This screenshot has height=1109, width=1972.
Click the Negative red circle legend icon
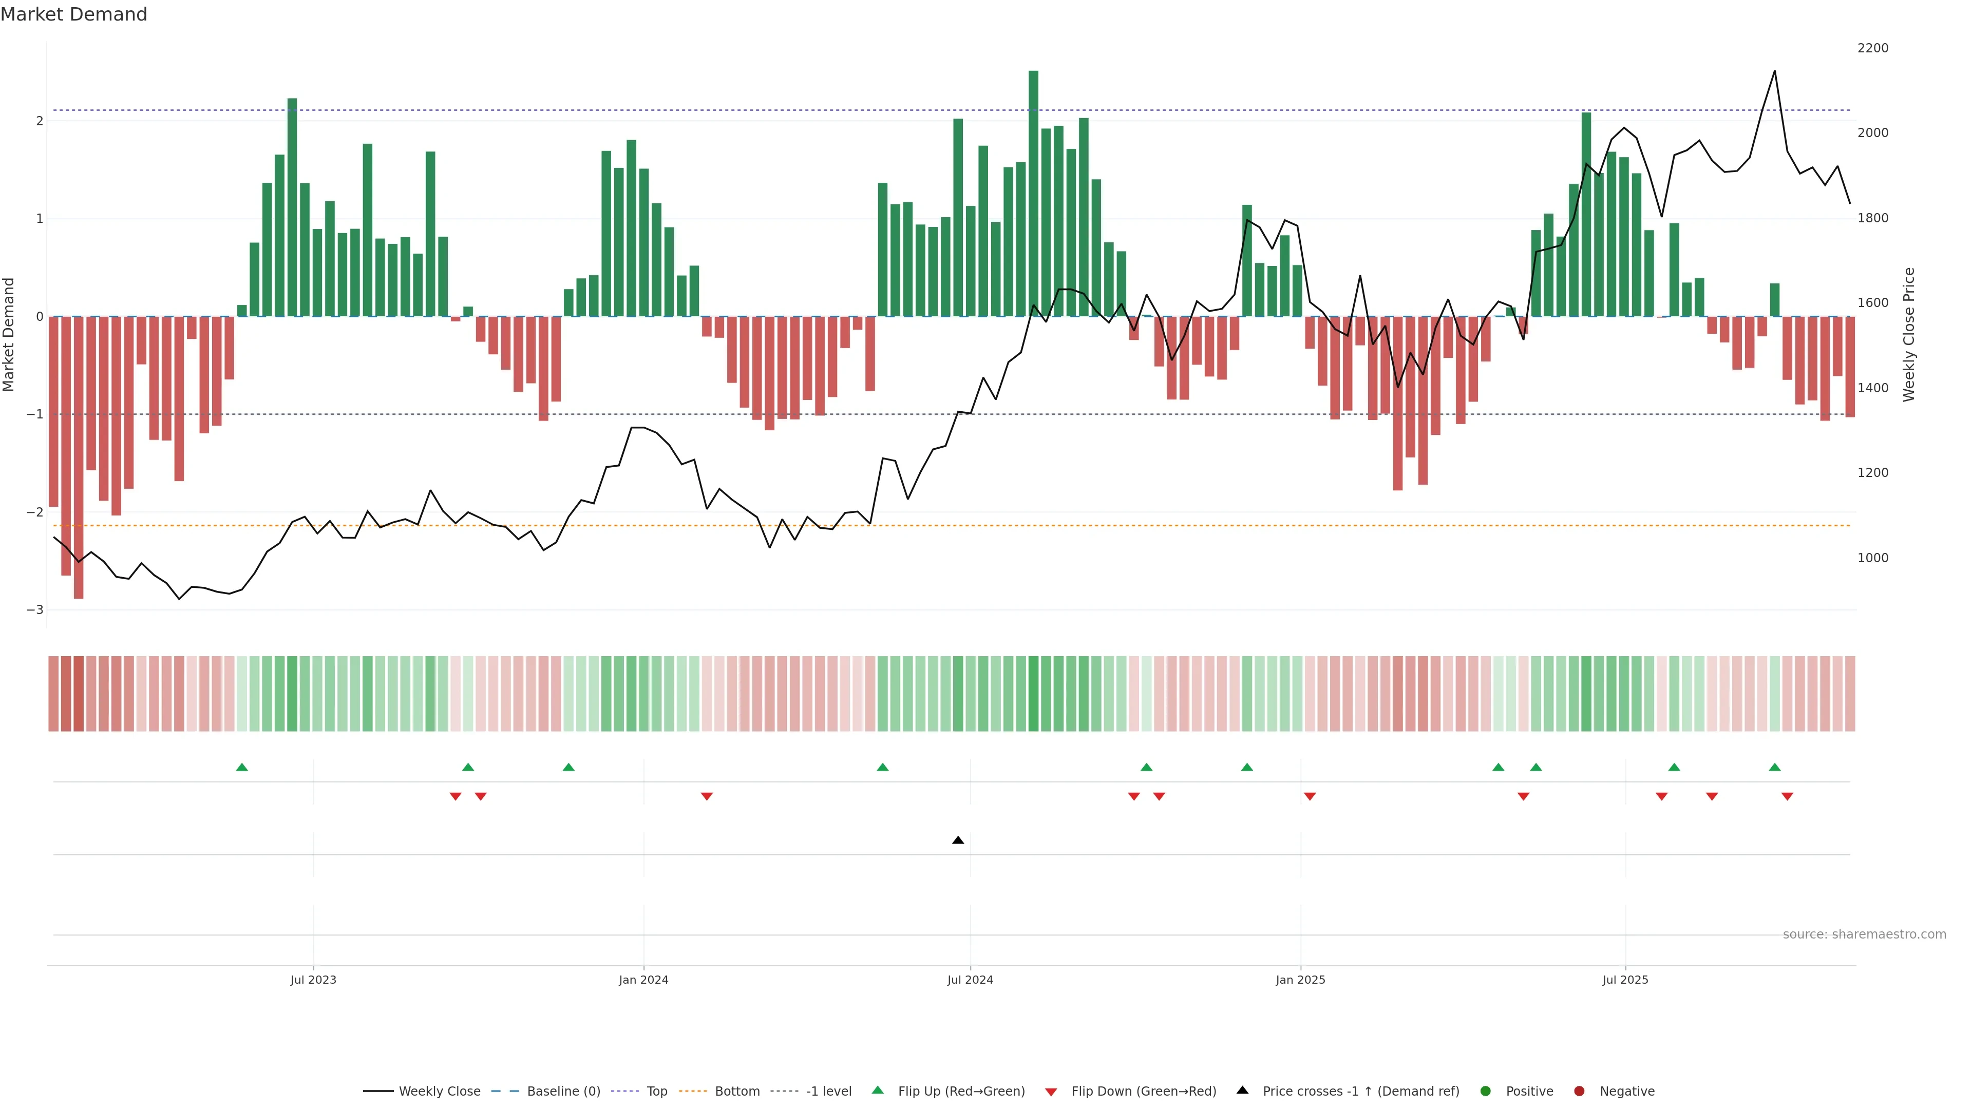(x=1579, y=1092)
